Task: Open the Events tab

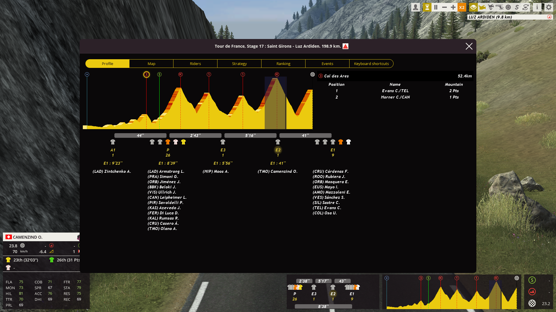Action: (328, 64)
